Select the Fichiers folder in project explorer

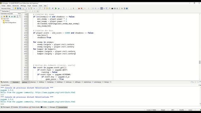pyautogui.click(x=7, y=21)
